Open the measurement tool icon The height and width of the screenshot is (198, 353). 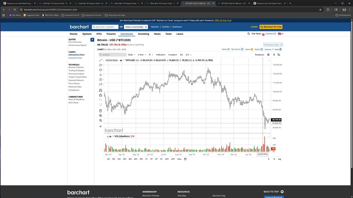coord(100,84)
